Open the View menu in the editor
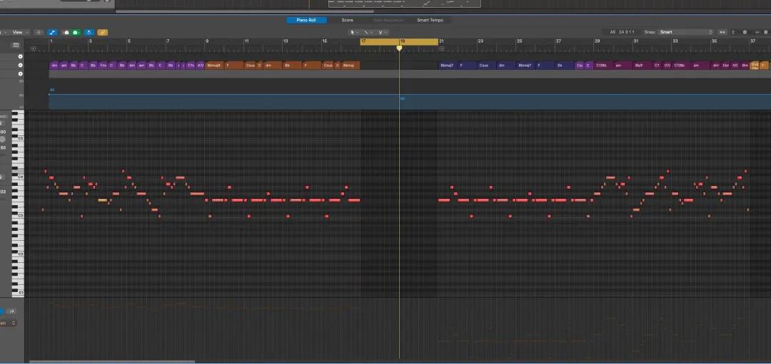The width and height of the screenshot is (771, 364). (x=19, y=32)
